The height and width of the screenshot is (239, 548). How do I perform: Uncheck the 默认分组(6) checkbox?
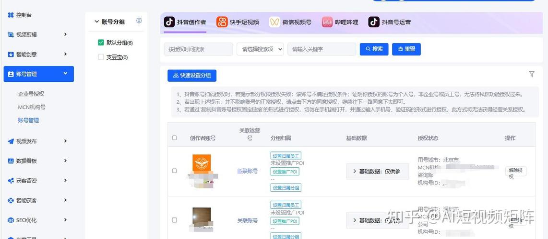point(101,43)
